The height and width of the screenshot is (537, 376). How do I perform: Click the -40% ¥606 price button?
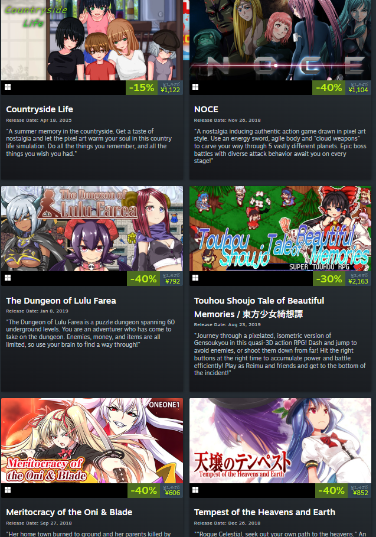[x=155, y=490]
